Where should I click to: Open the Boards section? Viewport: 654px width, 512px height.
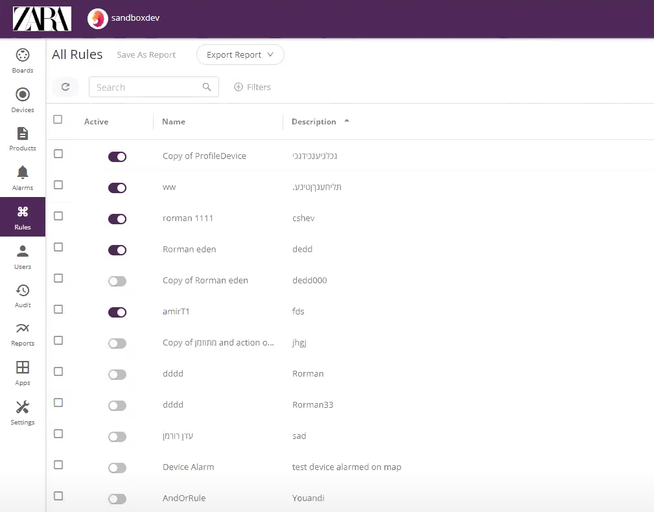22,60
